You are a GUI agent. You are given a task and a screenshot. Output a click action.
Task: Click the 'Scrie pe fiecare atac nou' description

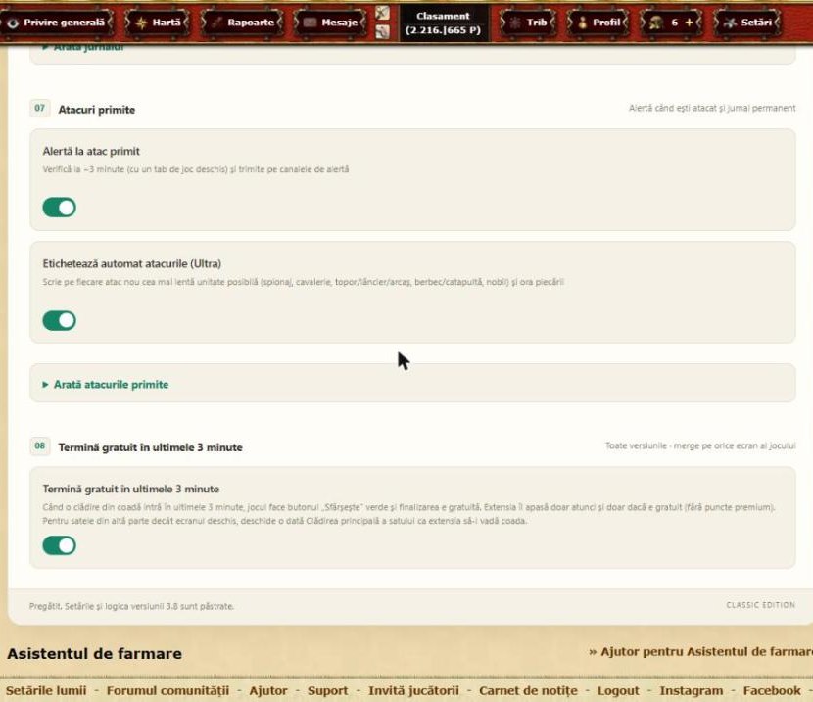click(304, 282)
